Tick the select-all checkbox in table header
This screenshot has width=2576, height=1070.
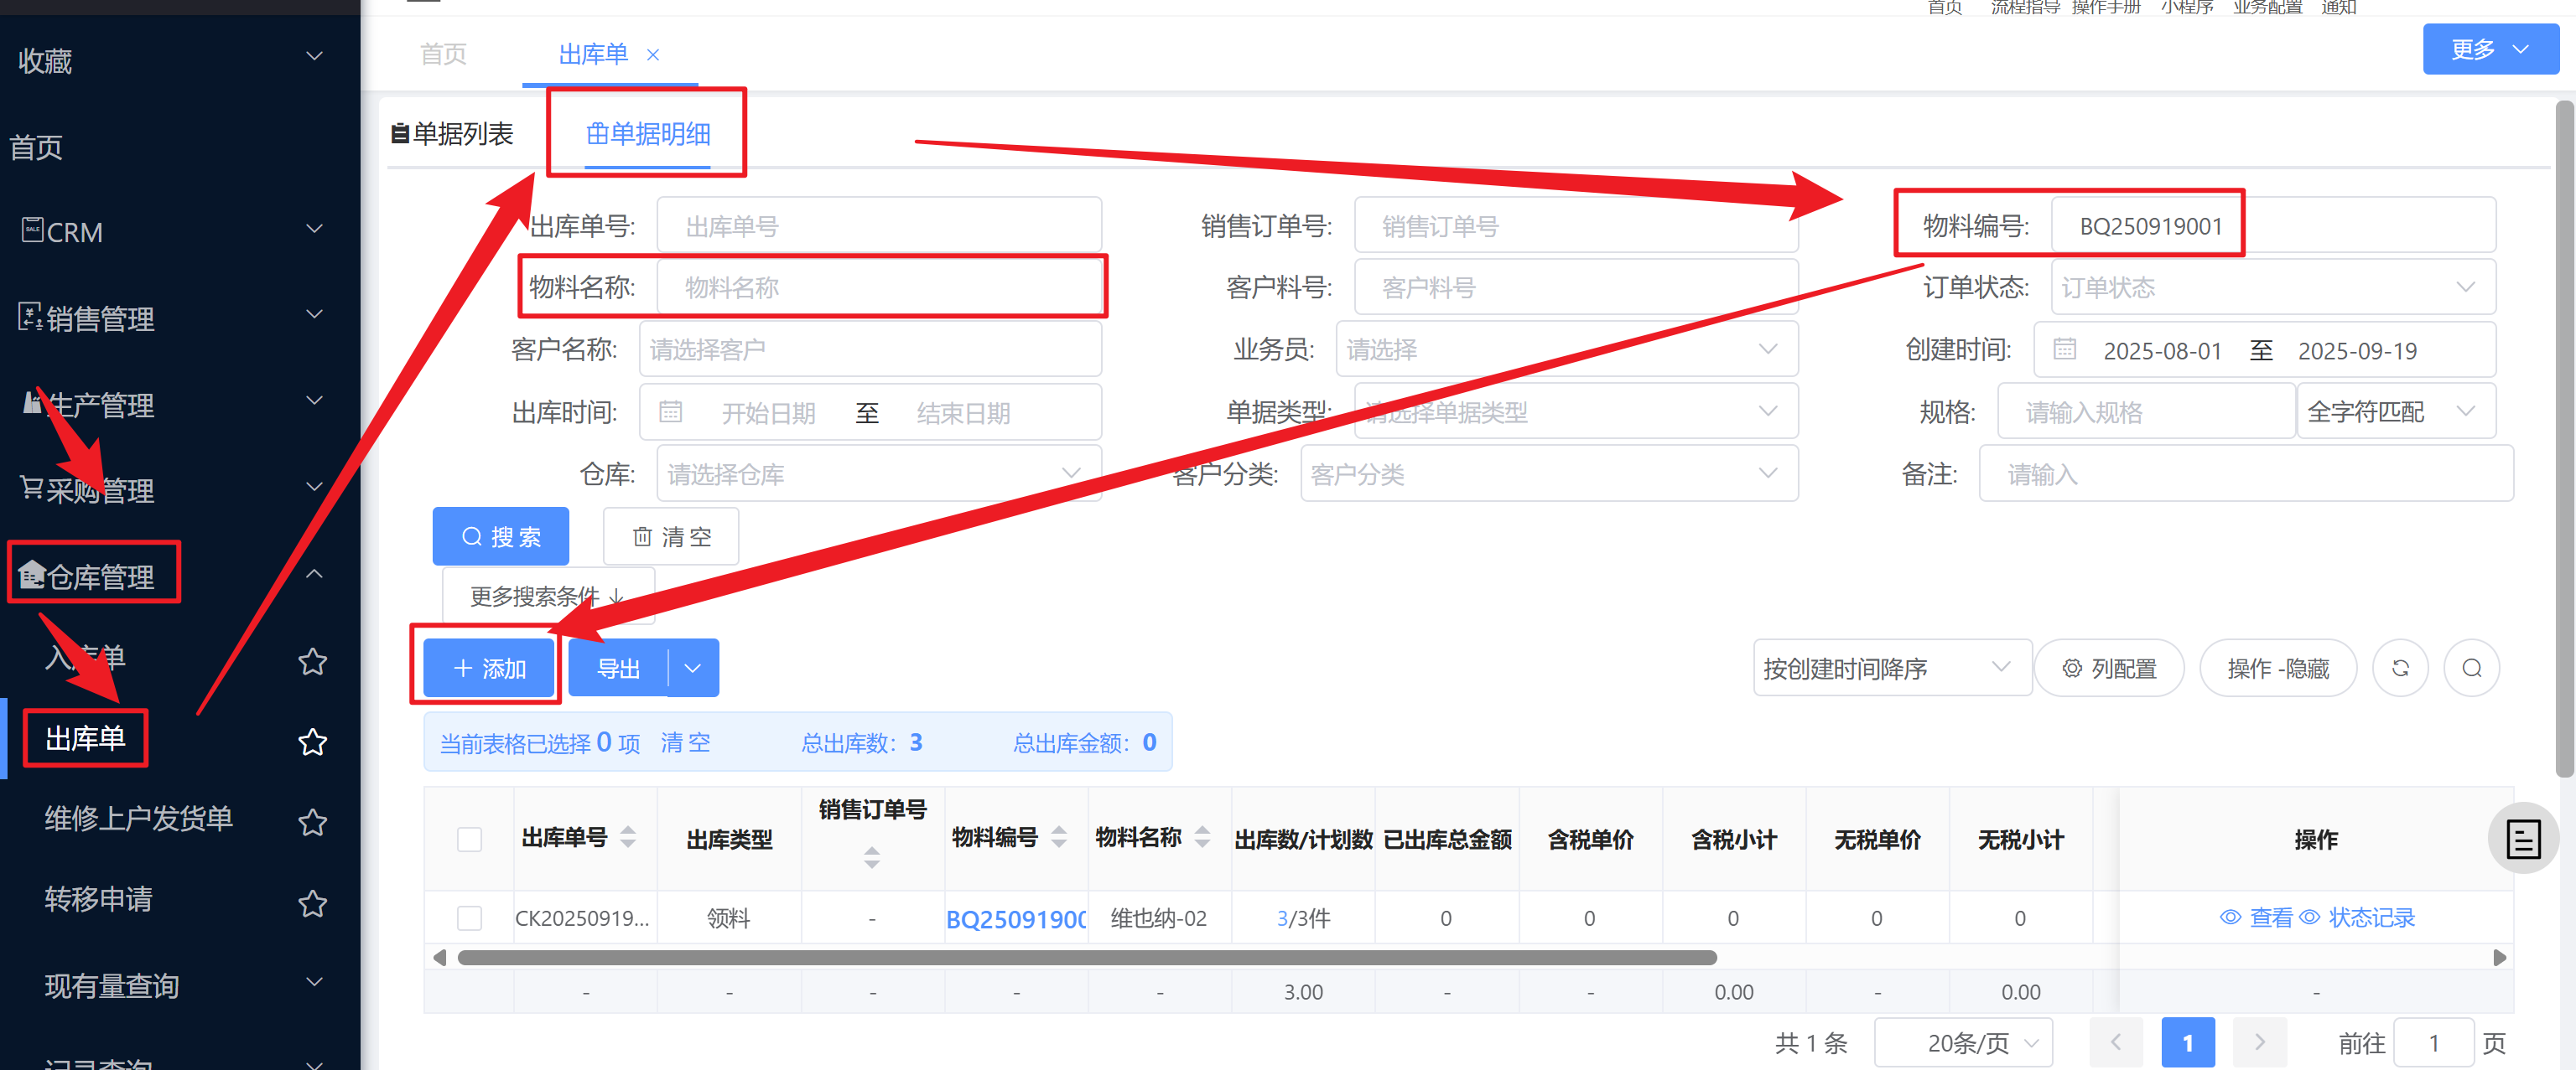(x=469, y=838)
